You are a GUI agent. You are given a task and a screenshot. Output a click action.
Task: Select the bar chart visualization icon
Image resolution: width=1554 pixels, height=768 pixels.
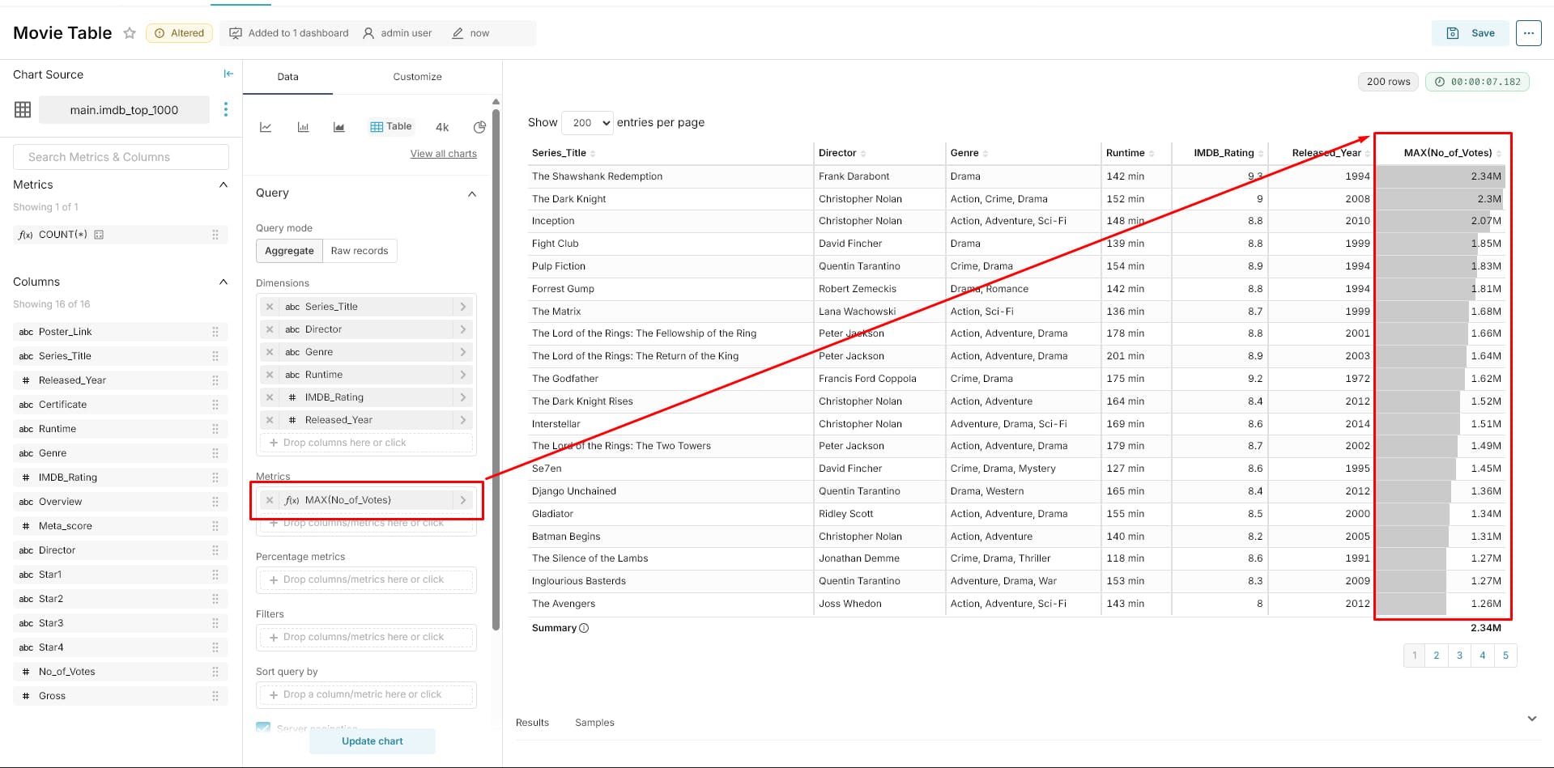point(303,127)
